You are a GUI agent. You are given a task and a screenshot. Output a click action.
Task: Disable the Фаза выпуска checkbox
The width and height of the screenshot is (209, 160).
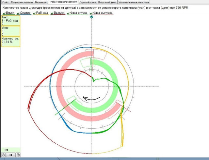click(91, 13)
